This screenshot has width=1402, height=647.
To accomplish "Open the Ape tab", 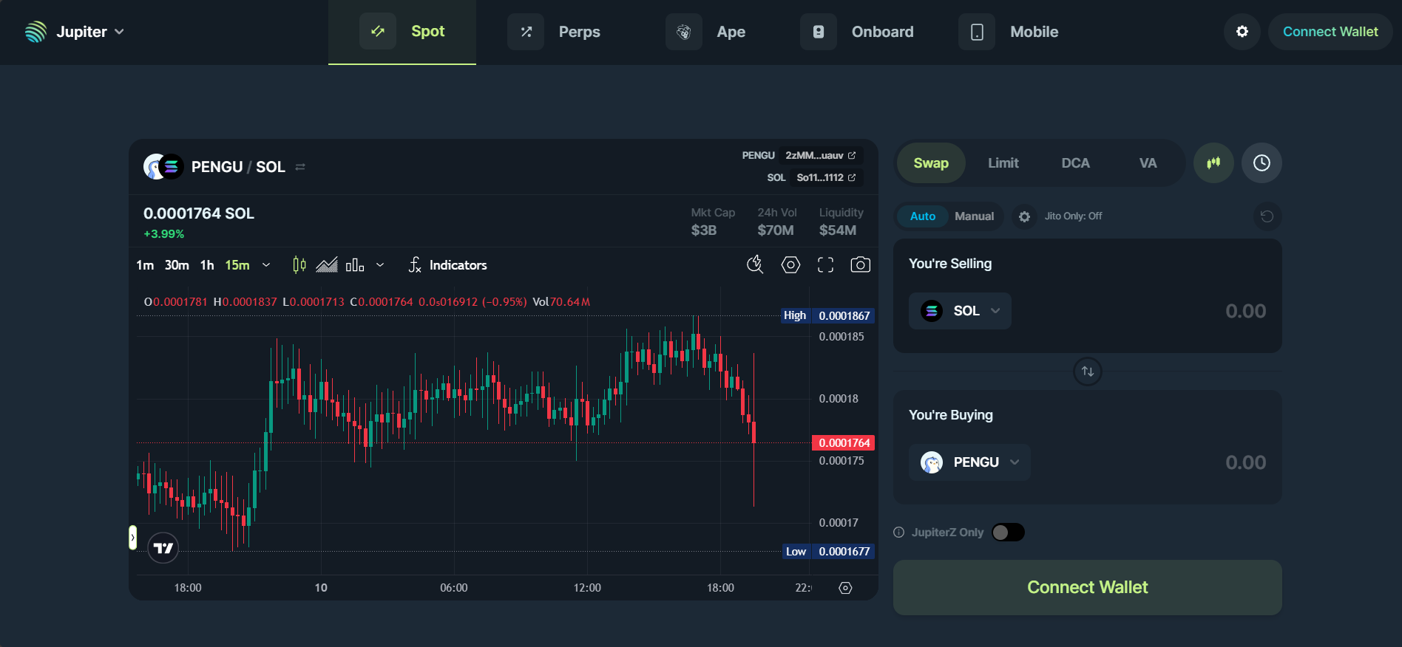I will click(705, 32).
